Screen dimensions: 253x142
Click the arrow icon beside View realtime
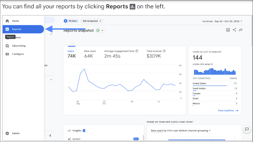click(237, 111)
